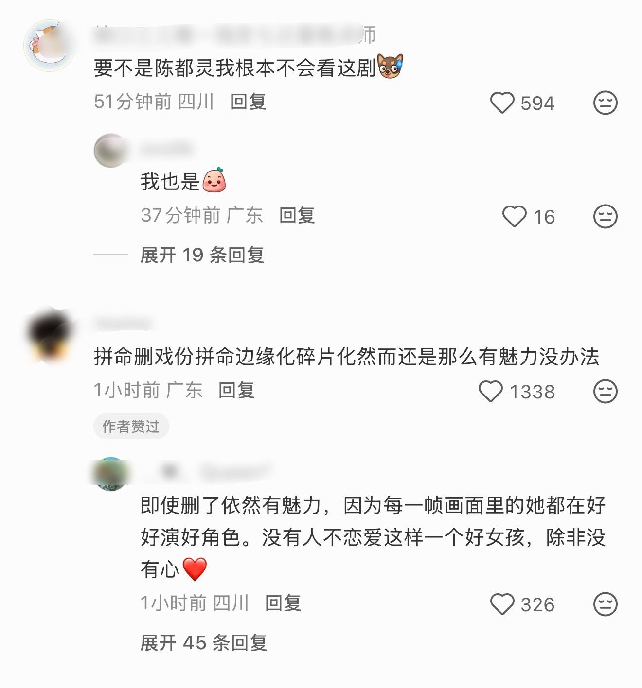This screenshot has height=688, width=642.
Task: Dislike the '即使删了依然有魅力' reply
Action: click(606, 604)
